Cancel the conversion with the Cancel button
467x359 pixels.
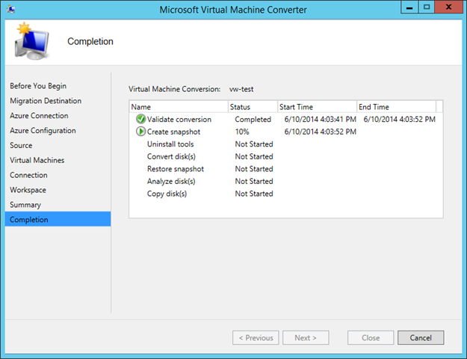[x=421, y=338]
